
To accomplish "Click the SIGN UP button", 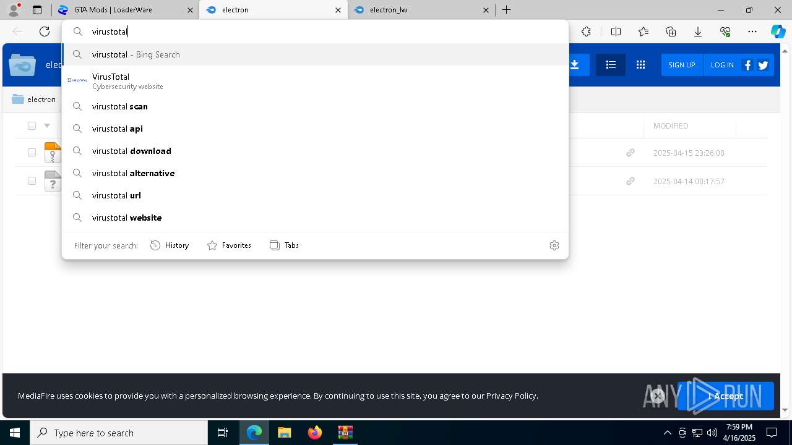I will tap(682, 65).
